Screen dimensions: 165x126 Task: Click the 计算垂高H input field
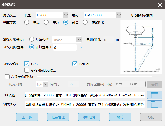click(64, 47)
